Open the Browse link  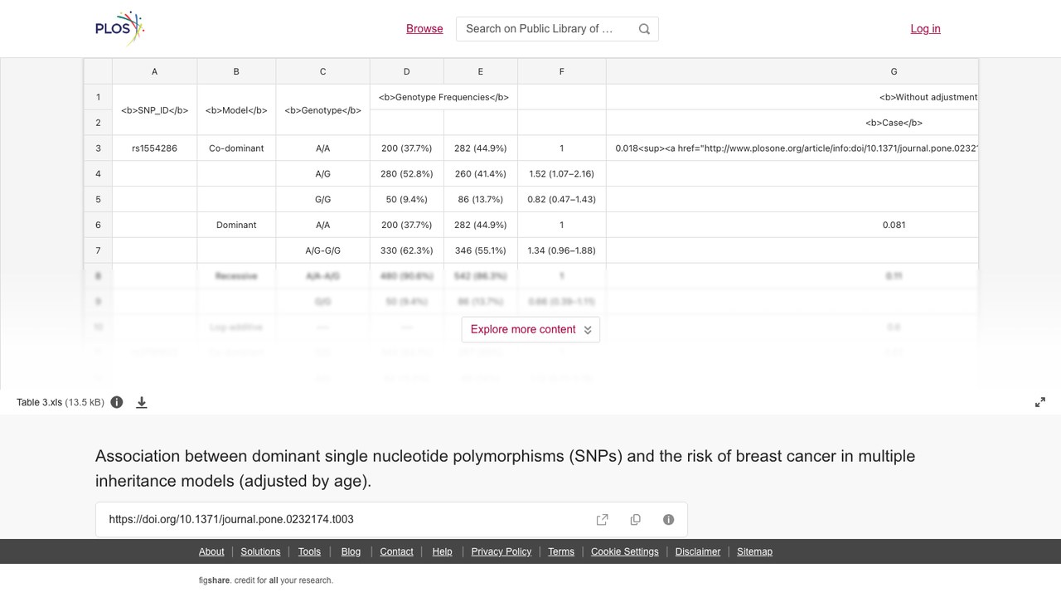coord(424,28)
